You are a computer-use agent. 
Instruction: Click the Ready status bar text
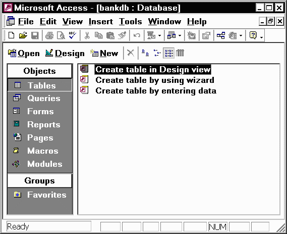click(x=18, y=226)
